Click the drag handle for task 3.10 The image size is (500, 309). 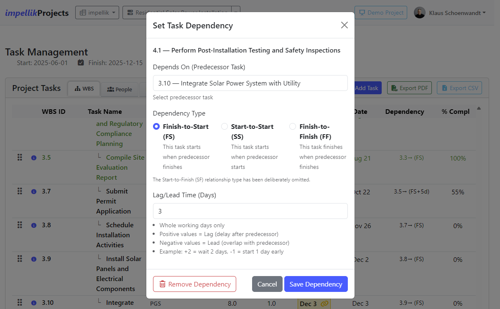(20, 302)
